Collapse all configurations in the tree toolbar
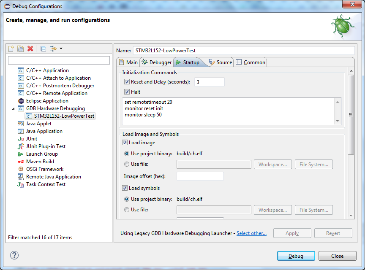 click(x=43, y=49)
